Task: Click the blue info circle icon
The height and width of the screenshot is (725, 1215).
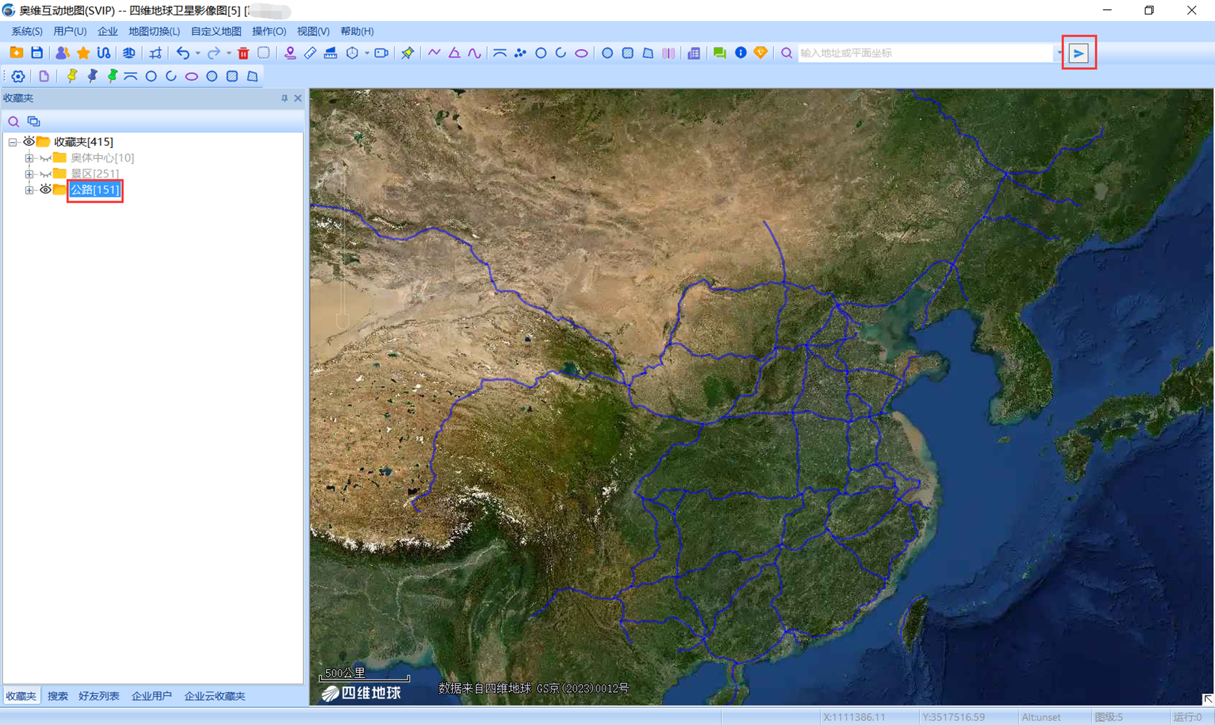Action: (x=740, y=53)
